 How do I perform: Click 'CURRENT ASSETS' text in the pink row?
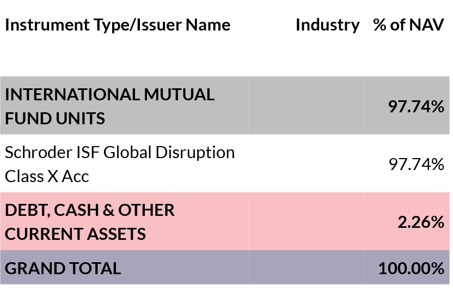point(75,234)
